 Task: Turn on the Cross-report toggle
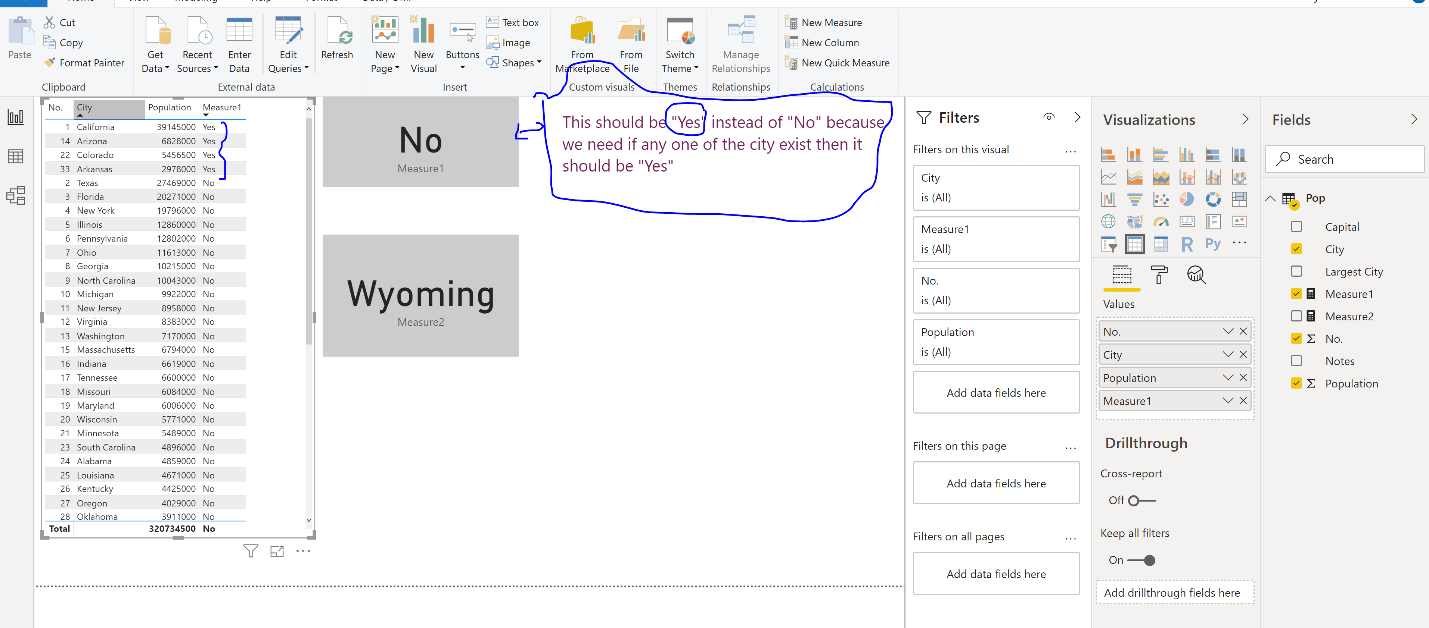(1141, 500)
